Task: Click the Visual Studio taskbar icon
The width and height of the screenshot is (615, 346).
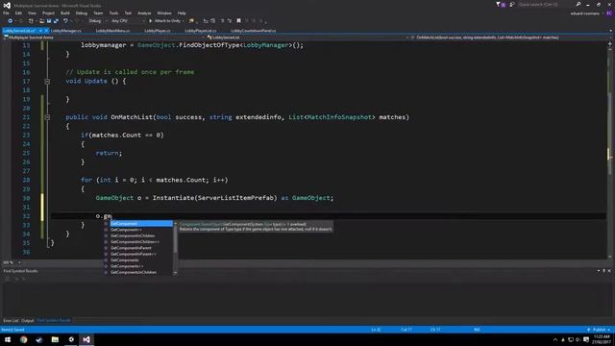Action: [x=86, y=339]
